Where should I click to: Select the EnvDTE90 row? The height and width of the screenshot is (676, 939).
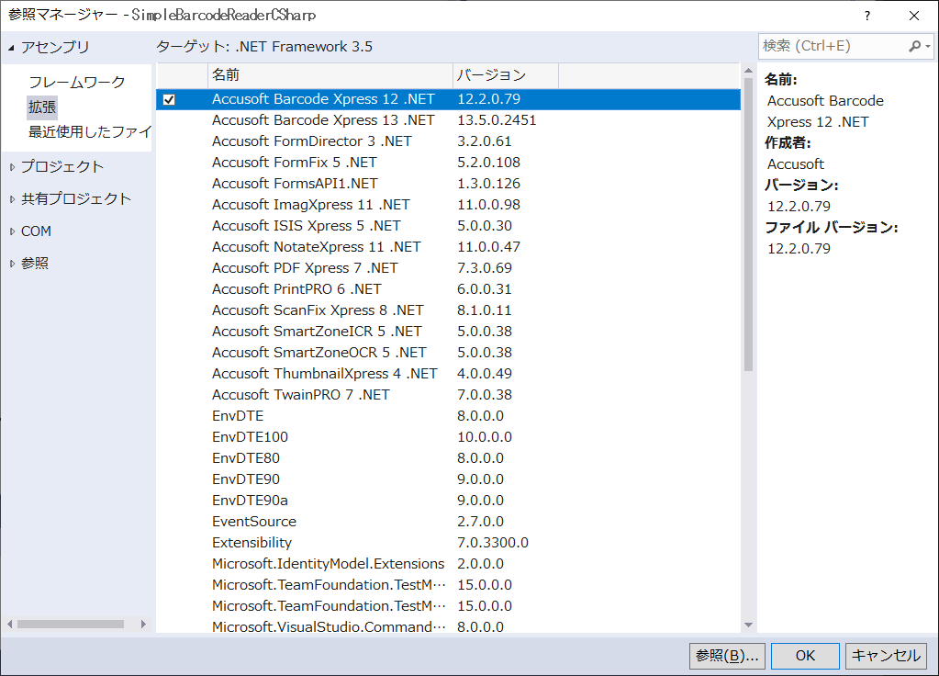coord(448,479)
